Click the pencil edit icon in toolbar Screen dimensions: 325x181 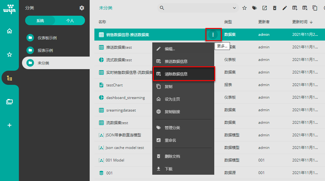[x=285, y=8]
